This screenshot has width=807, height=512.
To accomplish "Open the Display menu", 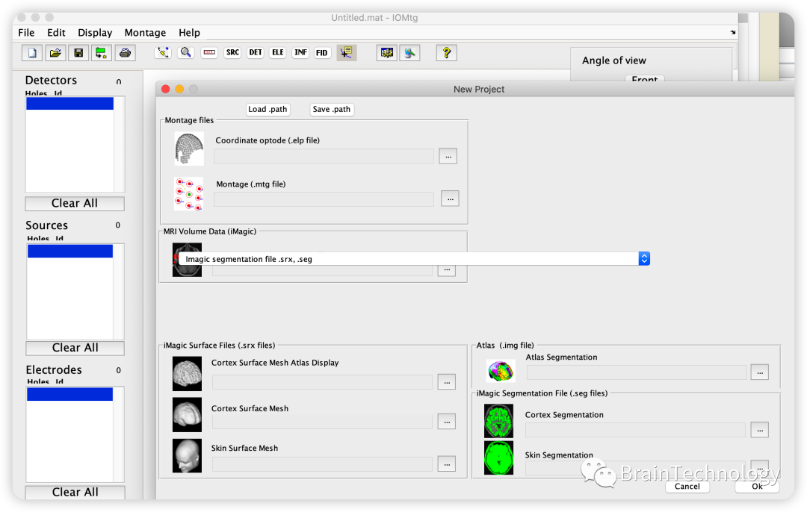I will pos(95,32).
